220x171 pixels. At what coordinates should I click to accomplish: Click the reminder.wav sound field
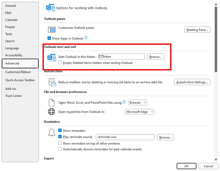pyautogui.click(x=125, y=137)
